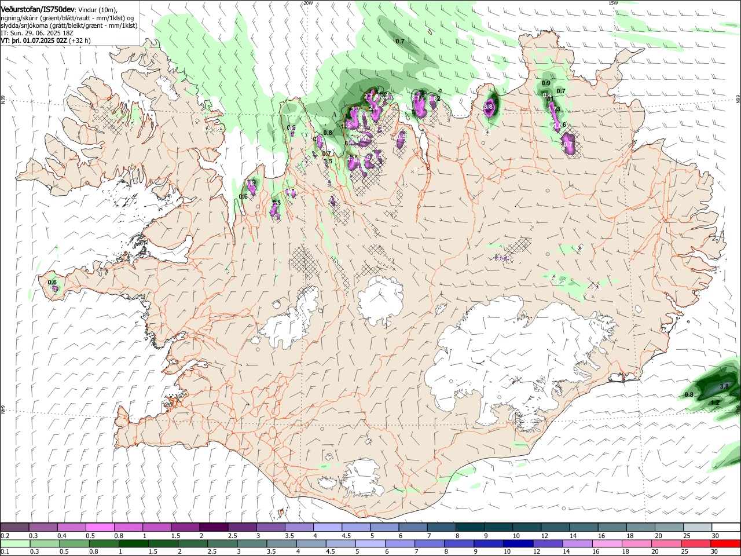
Task: Click the 0.9 precipitation value in northeast Iceland
Action: [x=546, y=83]
